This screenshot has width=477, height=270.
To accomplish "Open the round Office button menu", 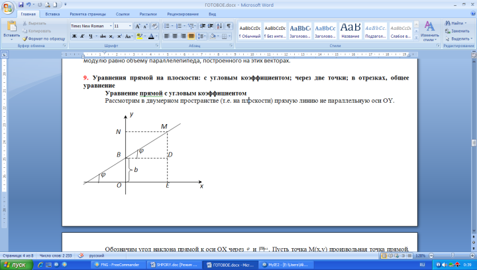I will (7, 7).
